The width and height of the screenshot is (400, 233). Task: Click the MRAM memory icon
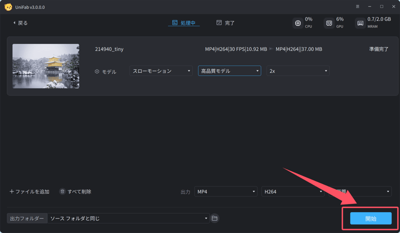[x=360, y=23]
